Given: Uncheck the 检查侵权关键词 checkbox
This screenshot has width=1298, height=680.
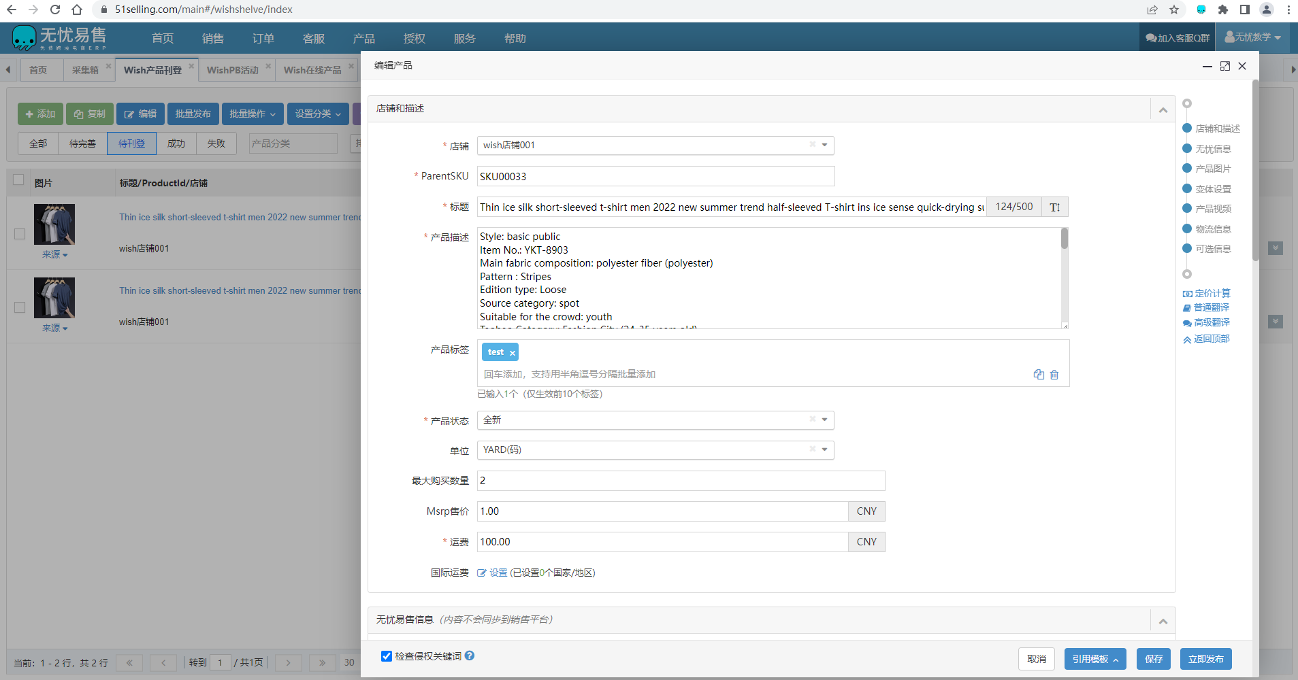Looking at the screenshot, I should click(x=387, y=656).
